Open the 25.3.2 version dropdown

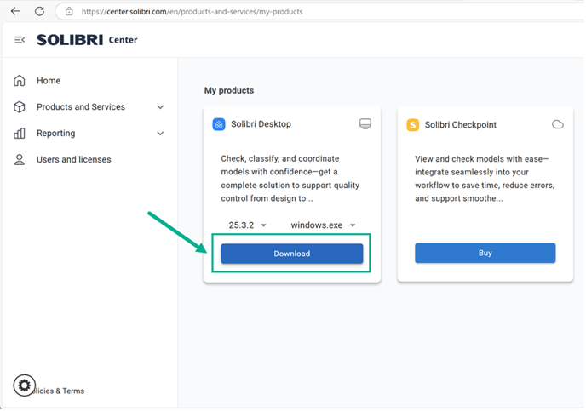247,225
